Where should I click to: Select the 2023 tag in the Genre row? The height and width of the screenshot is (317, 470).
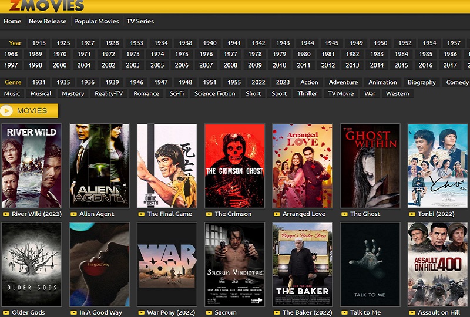click(x=283, y=82)
